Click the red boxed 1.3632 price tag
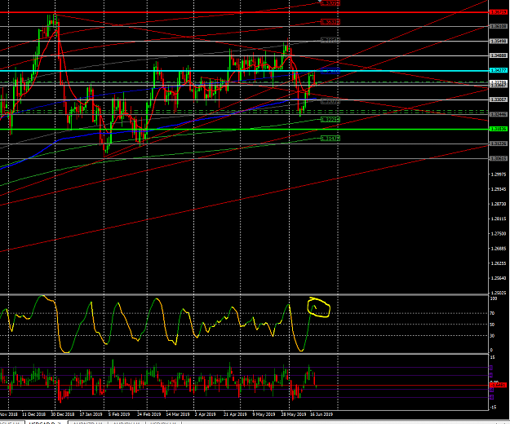 pos(330,22)
